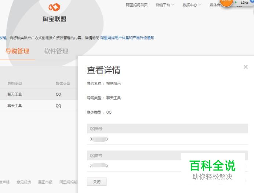254x193 pixels.
Task: Click the QQ账号 section header
Action: [167, 129]
